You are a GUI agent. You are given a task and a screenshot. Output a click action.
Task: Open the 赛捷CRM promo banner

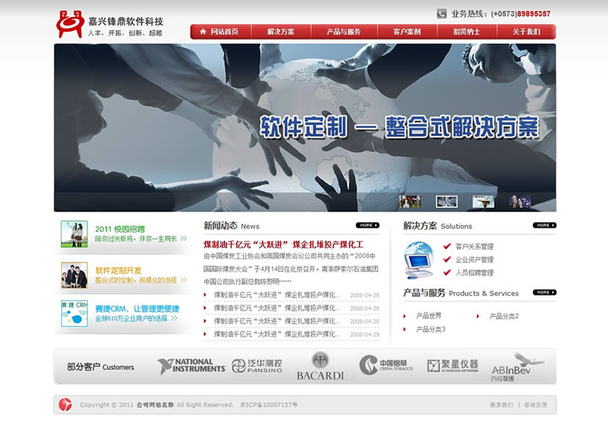tap(122, 313)
